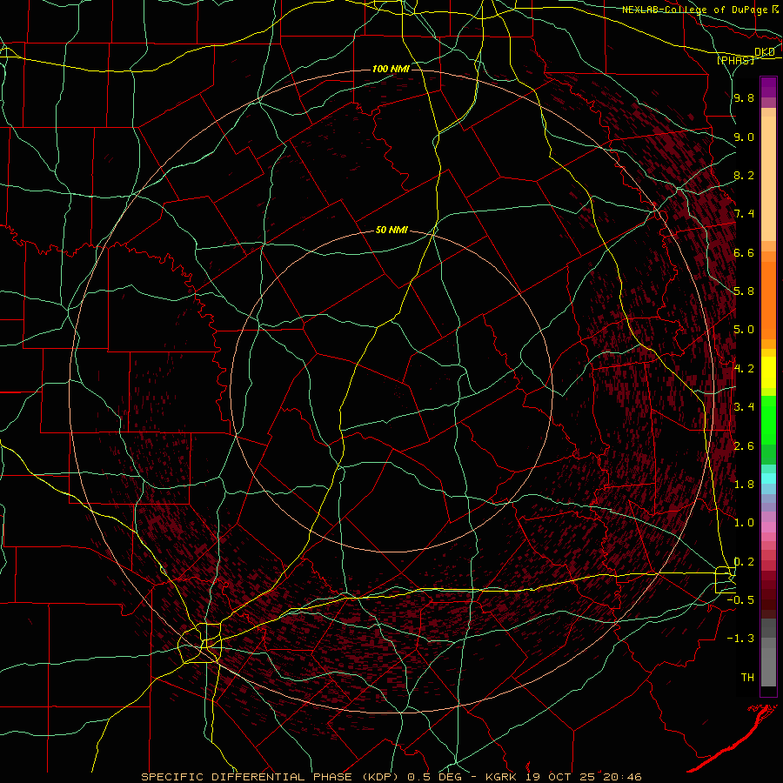Click the 8.2 scale value
The image size is (783, 783).
(744, 175)
